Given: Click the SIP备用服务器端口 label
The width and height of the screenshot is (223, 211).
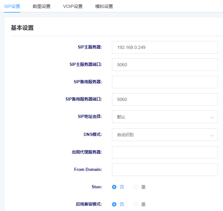Looking at the screenshot, I should click(84, 99).
